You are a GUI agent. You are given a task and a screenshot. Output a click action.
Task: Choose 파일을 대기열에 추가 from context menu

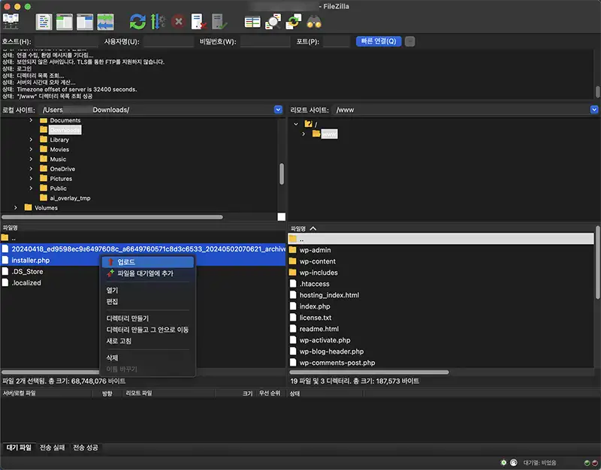[148, 273]
